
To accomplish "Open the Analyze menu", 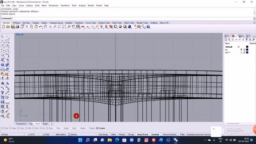I will tap(82, 6).
